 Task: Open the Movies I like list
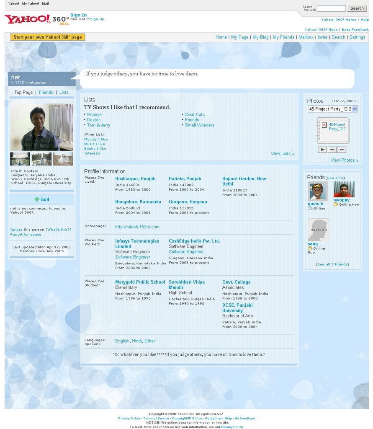[x=96, y=139]
